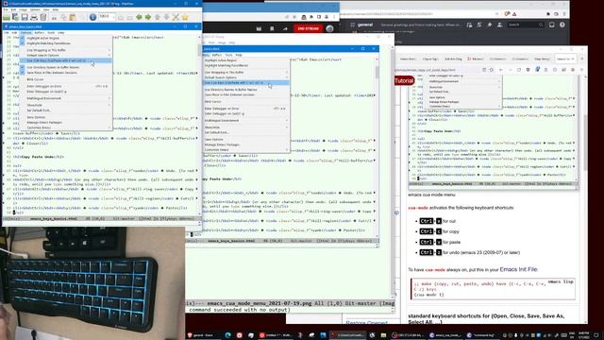
Task: Expand Customize Emacs submenu in IrfanView image
Action: (x=109, y=127)
